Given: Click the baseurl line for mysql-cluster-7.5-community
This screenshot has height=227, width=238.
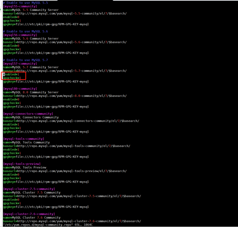Looking at the screenshot, I should pyautogui.click(x=72, y=196).
